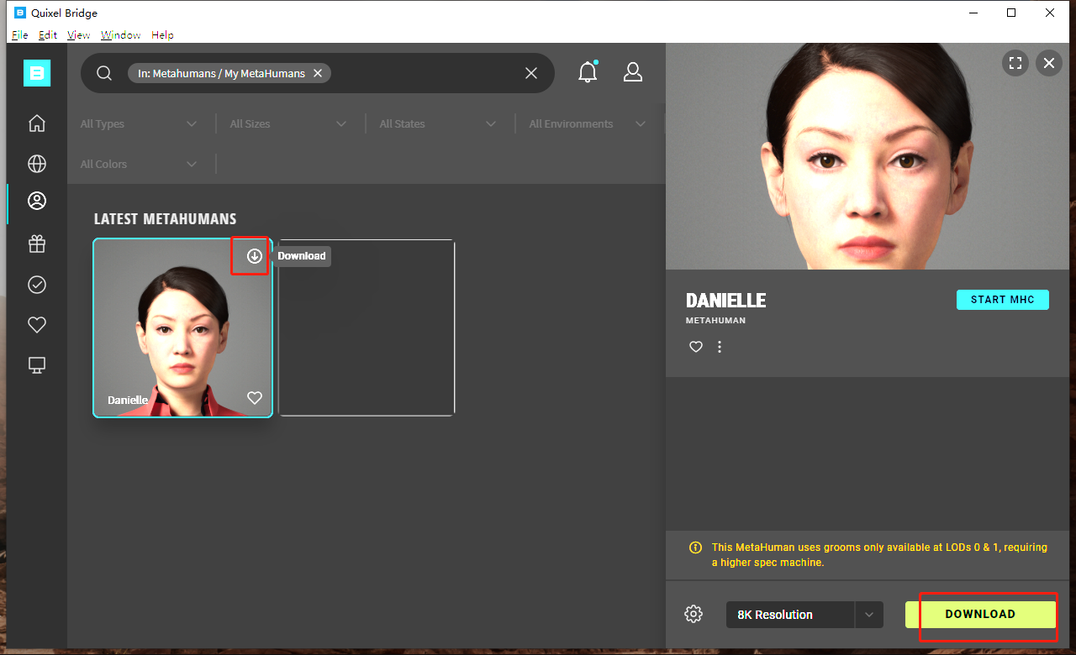Expand the All Environments filter
This screenshot has width=1076, height=655.
pos(588,123)
